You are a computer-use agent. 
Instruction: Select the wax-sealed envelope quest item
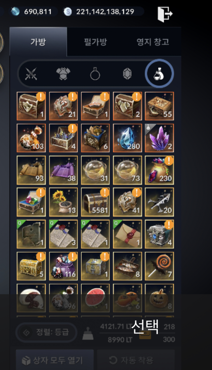point(127,234)
